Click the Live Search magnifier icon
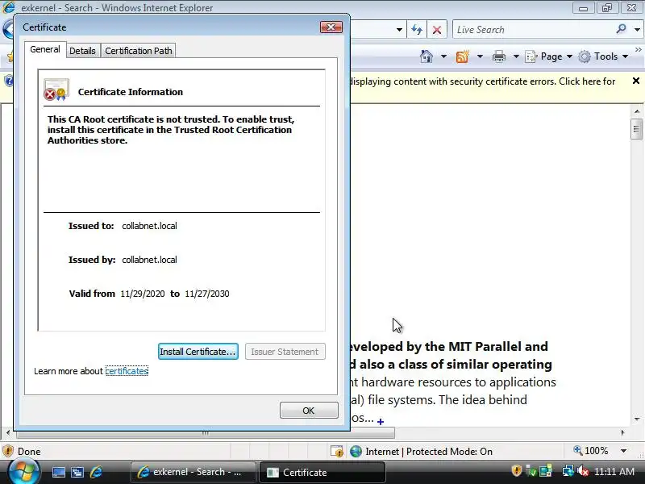 coord(621,29)
